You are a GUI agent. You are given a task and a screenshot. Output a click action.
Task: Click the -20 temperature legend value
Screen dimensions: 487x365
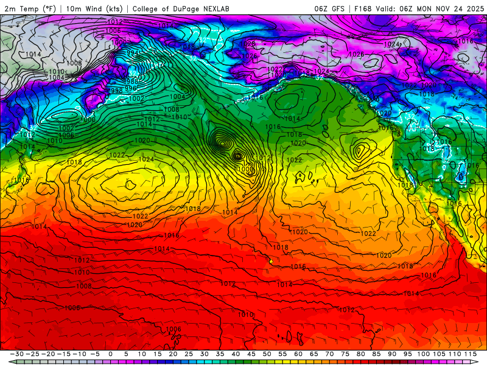pos(48,354)
